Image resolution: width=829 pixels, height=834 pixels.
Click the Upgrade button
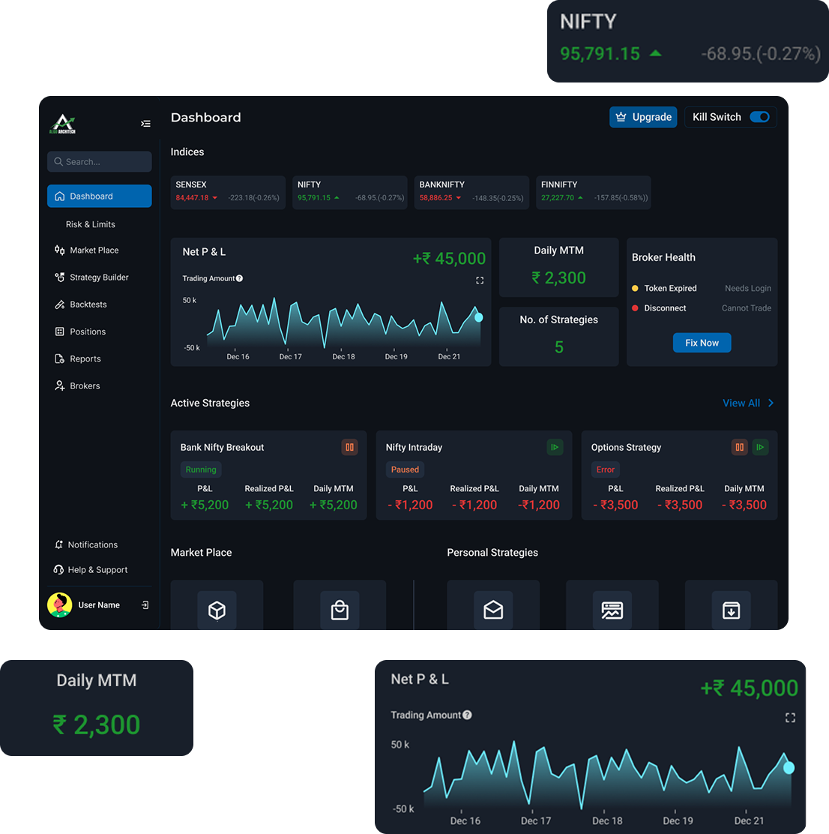(x=643, y=117)
